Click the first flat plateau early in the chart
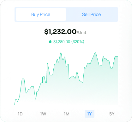Screen dimensions: 132x122 pyautogui.click(x=23, y=79)
